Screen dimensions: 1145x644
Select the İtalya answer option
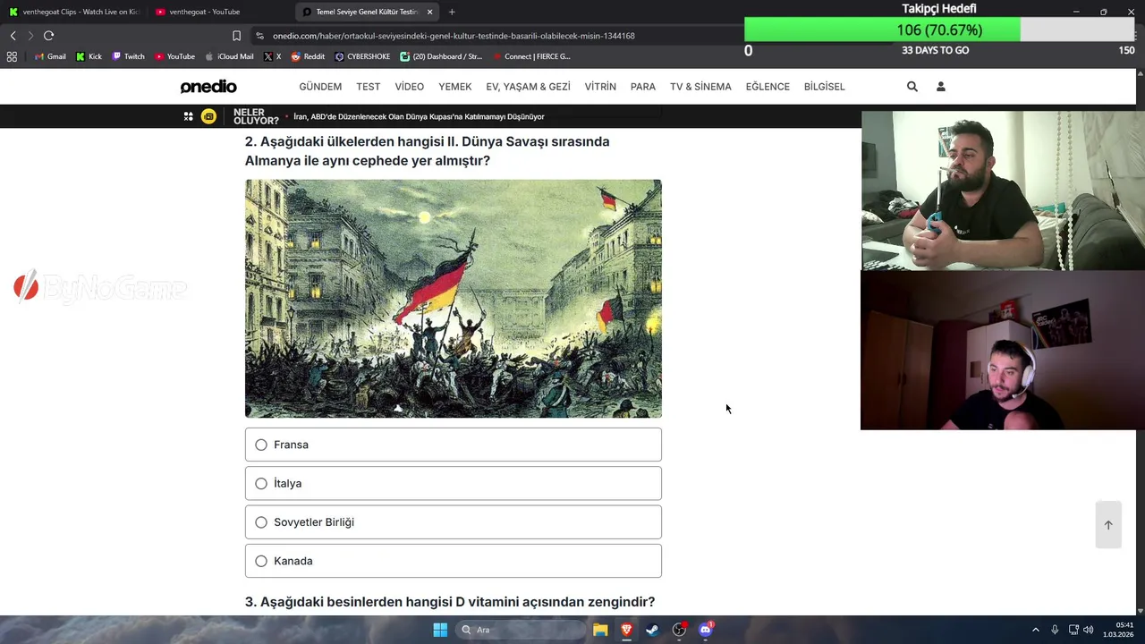coord(454,483)
